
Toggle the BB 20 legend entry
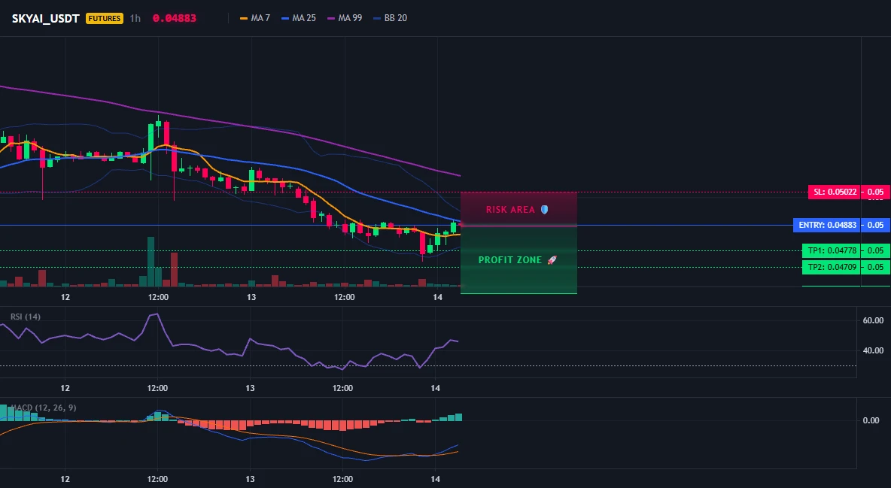[x=391, y=18]
